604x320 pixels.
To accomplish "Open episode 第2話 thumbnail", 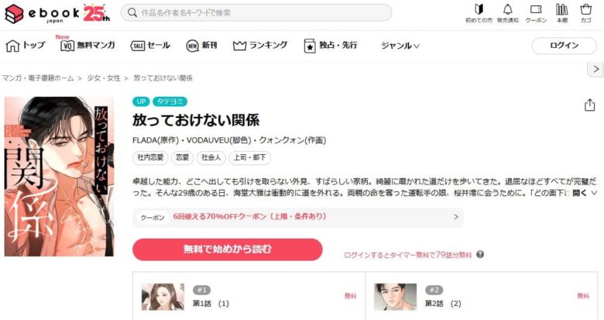I will coord(395,297).
